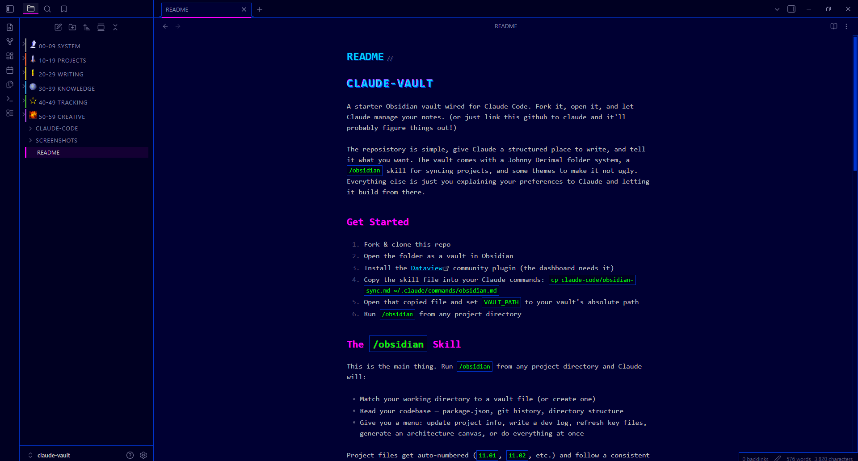
Task: Select the README file in explorer
Action: (87, 152)
